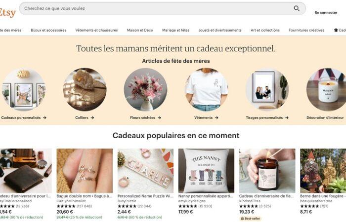Click the Best-seller badge on candle listing
Viewport: 346px width, 222px height.
click(x=251, y=219)
